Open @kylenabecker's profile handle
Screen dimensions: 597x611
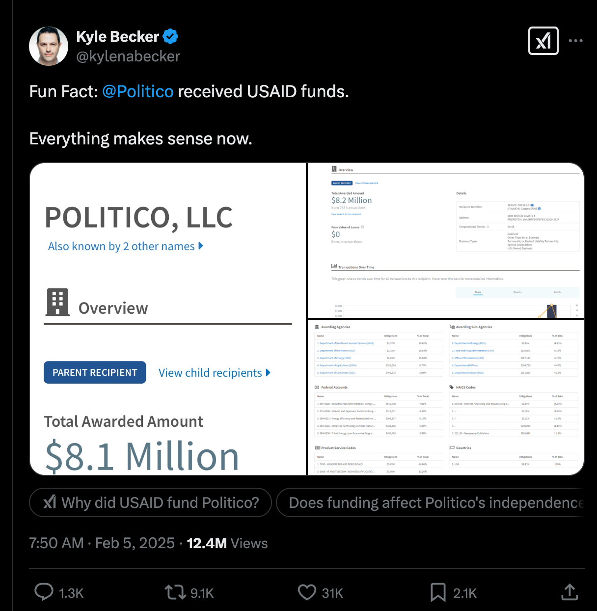point(129,56)
